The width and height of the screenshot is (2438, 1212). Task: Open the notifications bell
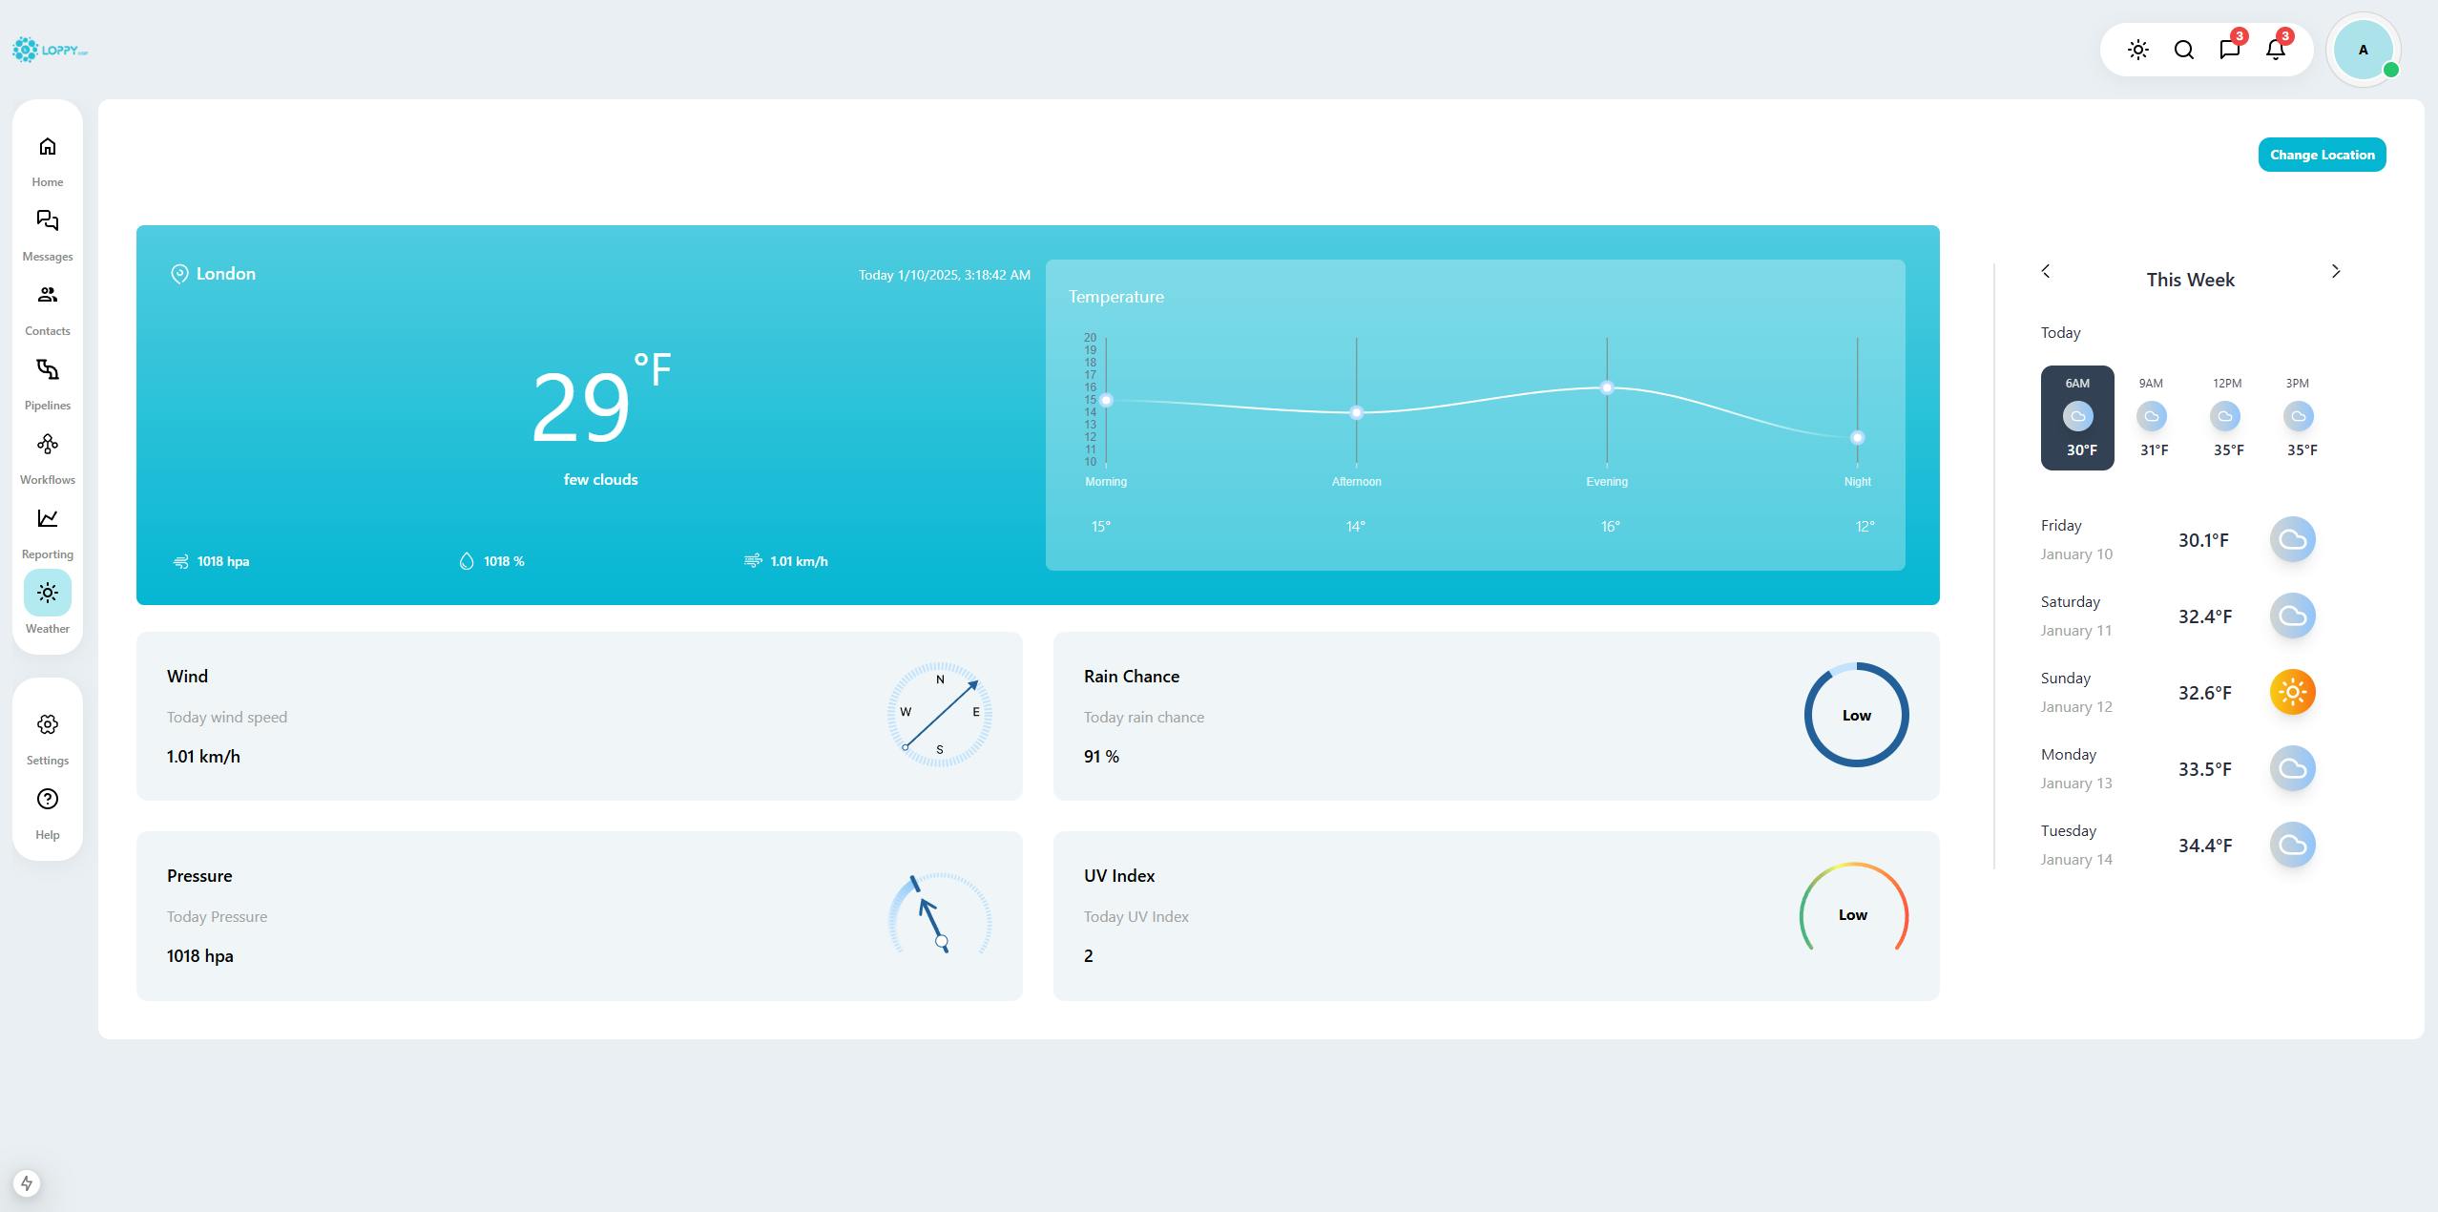click(x=2275, y=51)
